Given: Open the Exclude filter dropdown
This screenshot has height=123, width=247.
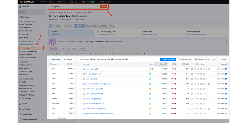Looking at the screenshot, I should point(109,54).
